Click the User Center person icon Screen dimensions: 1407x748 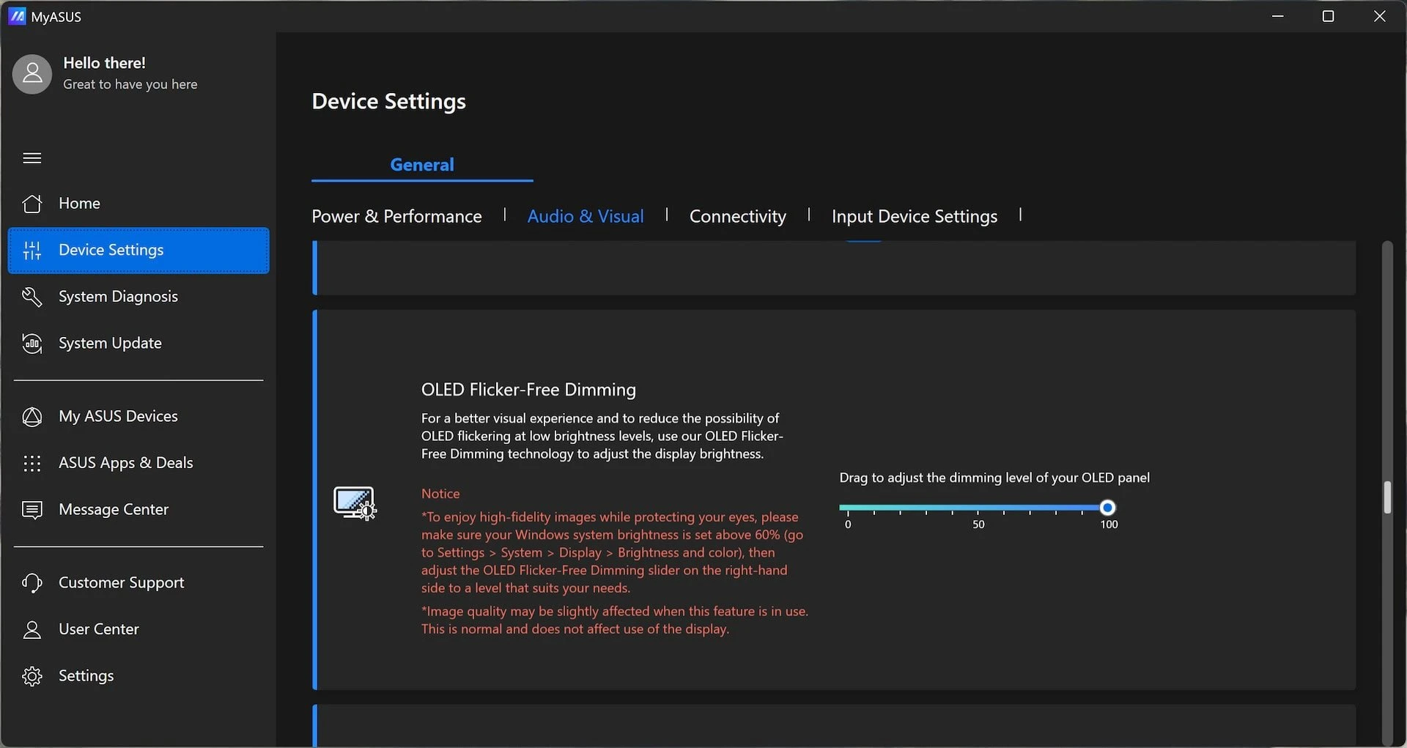[x=32, y=629]
